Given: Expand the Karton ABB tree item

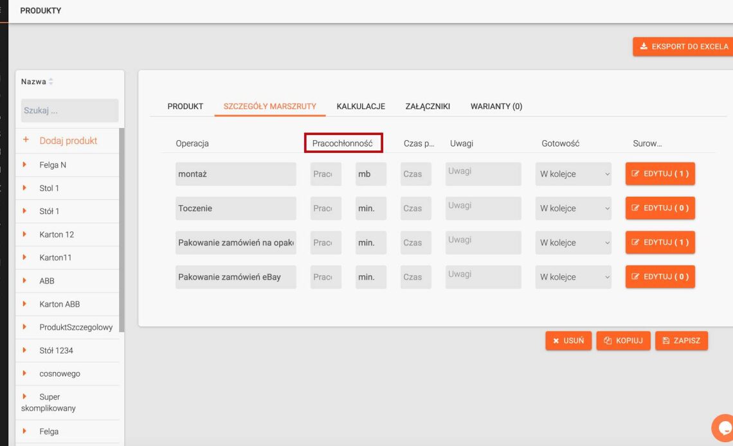Looking at the screenshot, I should click(x=24, y=304).
